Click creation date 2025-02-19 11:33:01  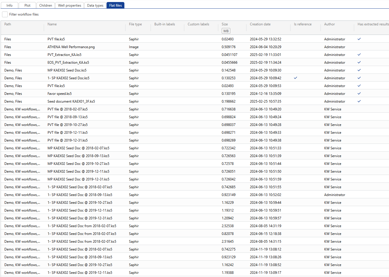click(x=265, y=55)
